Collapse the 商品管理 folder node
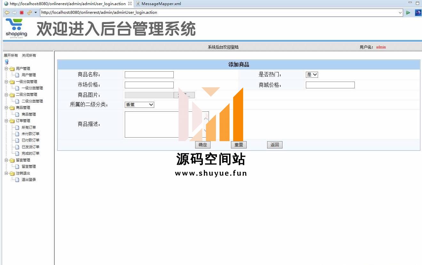 pos(6,108)
